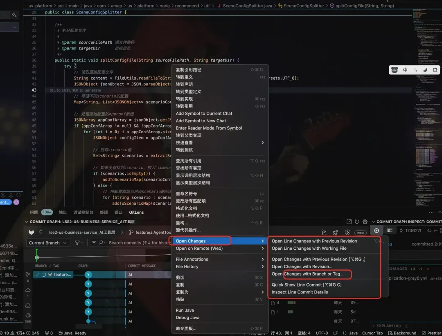
Task: Select the checked feature... branch row
Action: pyautogui.click(x=53, y=274)
